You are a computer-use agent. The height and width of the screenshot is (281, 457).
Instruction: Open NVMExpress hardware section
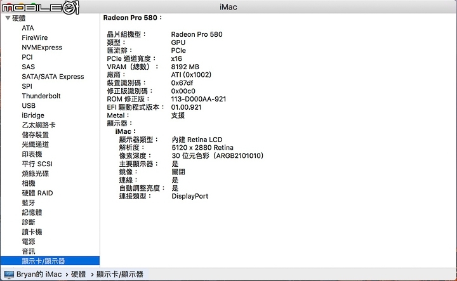click(x=42, y=48)
